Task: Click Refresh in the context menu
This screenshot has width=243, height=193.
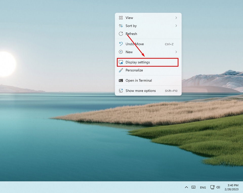Action: pos(131,34)
